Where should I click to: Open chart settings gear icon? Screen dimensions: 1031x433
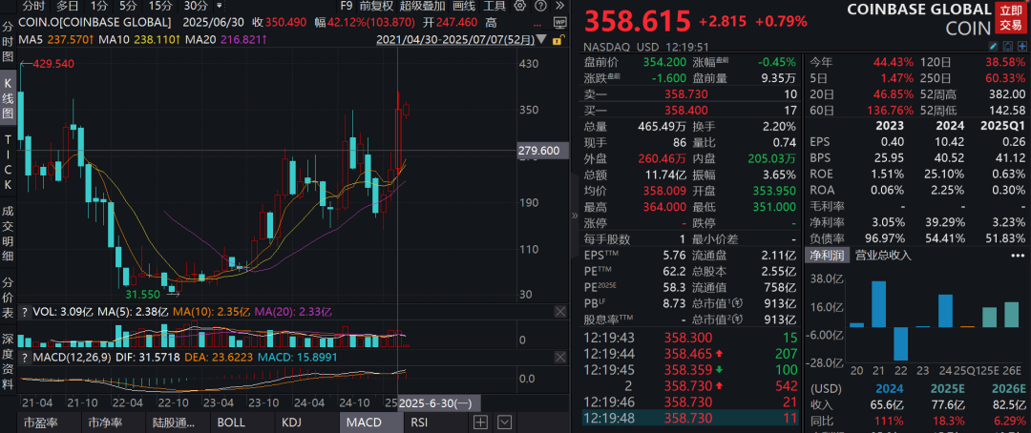[520, 7]
